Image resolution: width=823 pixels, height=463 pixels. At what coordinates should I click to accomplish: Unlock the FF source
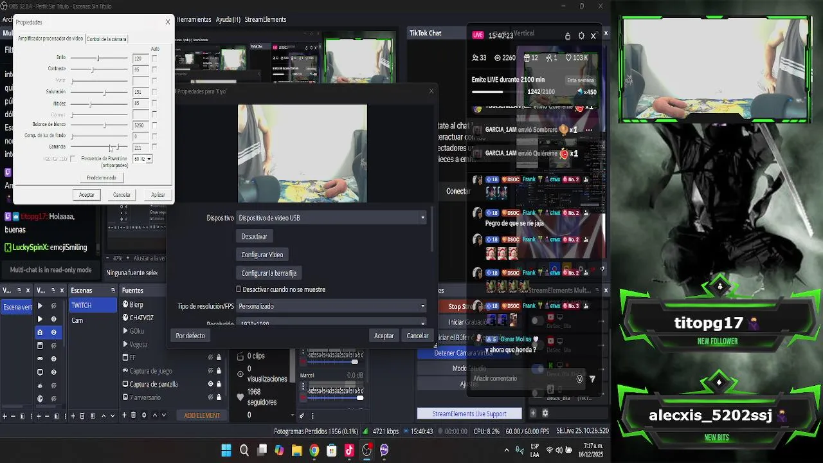click(219, 358)
